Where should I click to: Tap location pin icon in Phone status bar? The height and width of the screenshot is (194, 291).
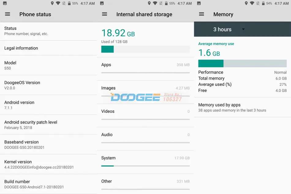tap(52, 3)
